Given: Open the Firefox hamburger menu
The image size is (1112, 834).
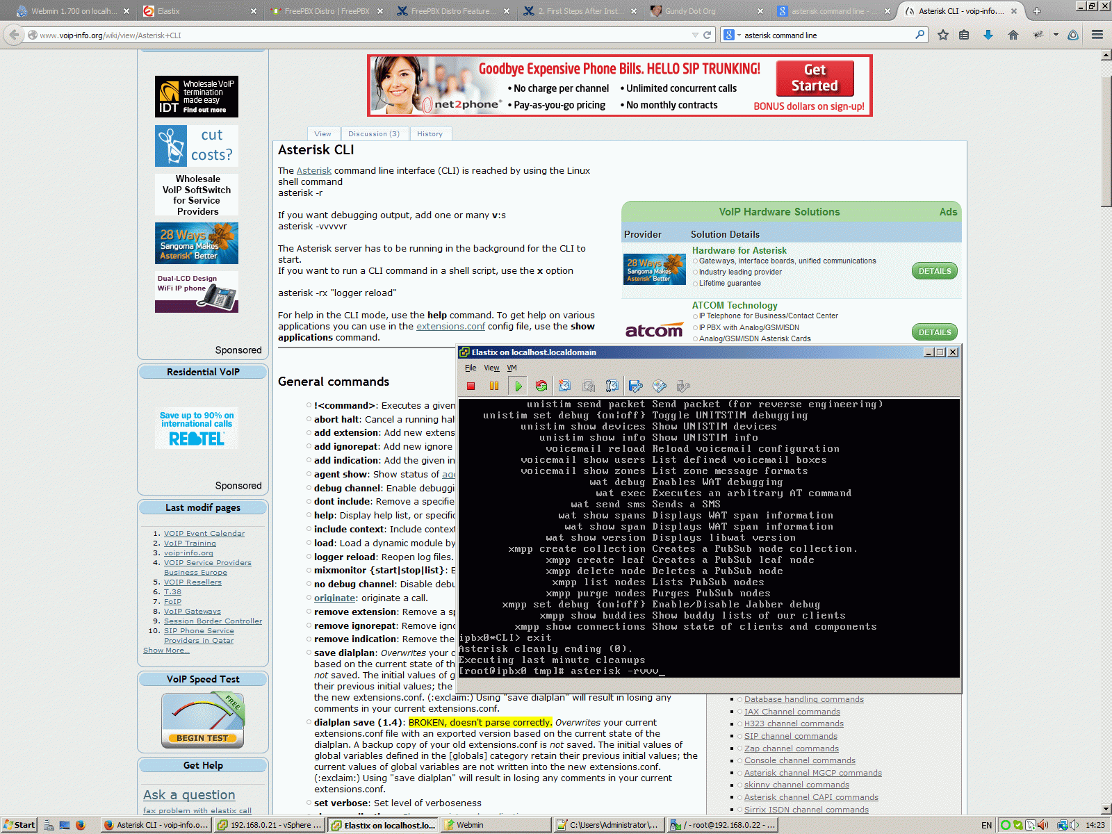Looking at the screenshot, I should (1097, 35).
